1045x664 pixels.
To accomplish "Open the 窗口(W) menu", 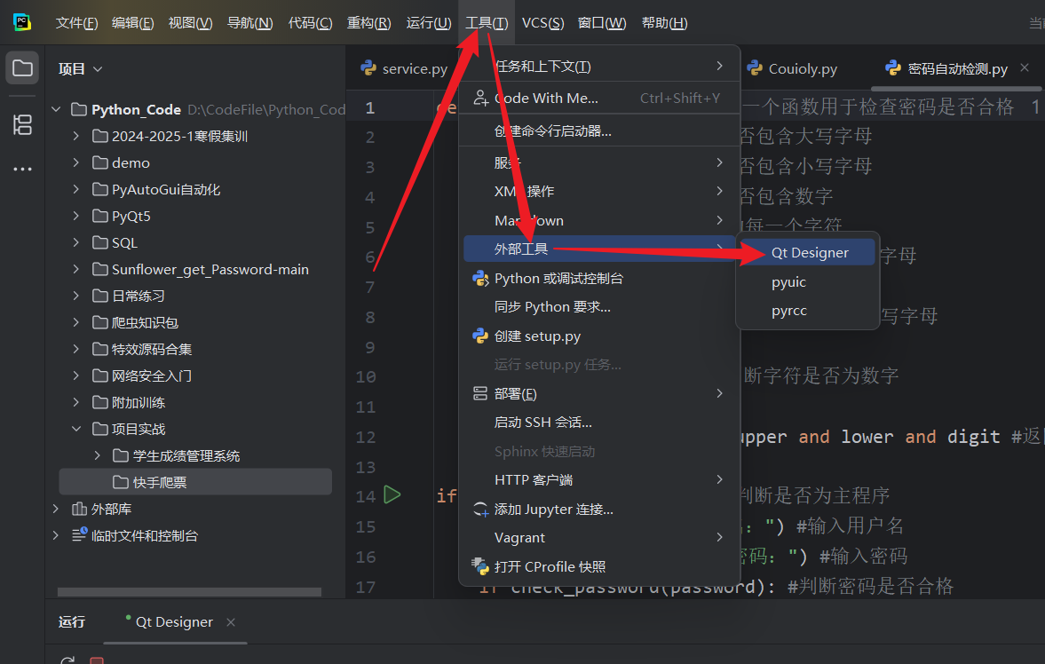I will (x=602, y=23).
